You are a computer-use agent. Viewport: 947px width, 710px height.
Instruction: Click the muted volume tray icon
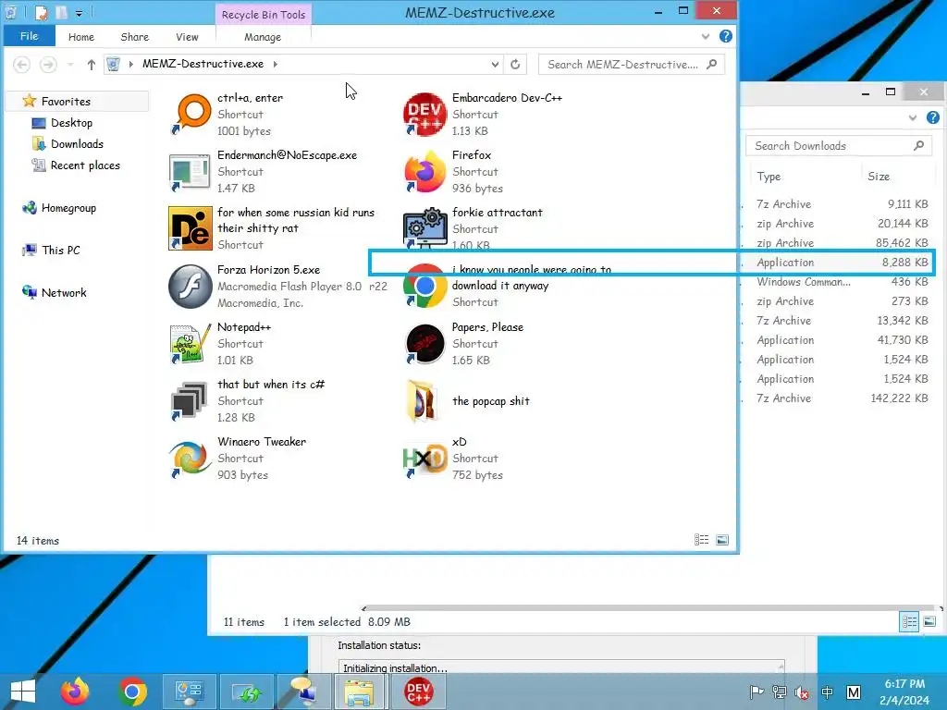tap(802, 692)
